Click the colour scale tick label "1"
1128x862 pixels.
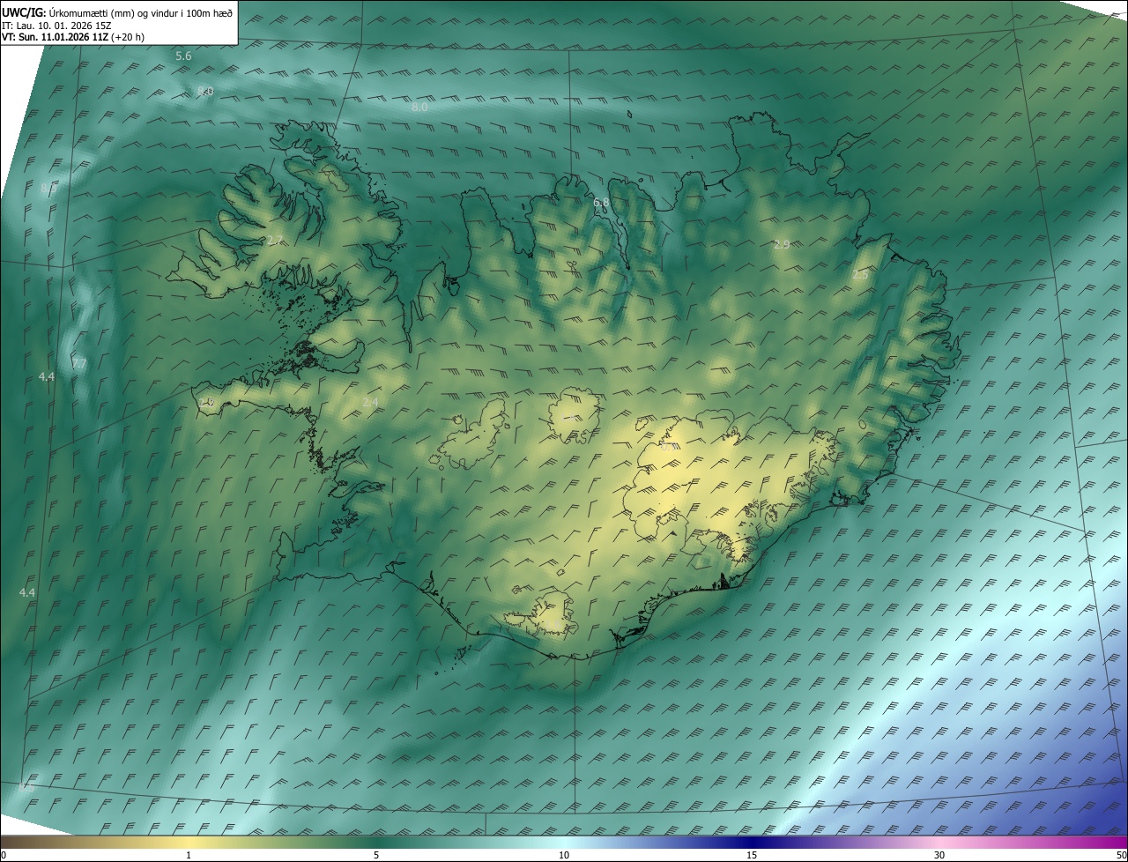pos(189,855)
